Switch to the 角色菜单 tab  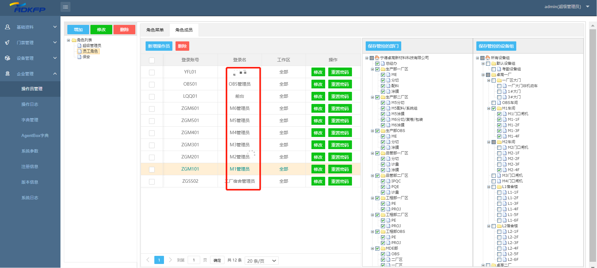155,30
